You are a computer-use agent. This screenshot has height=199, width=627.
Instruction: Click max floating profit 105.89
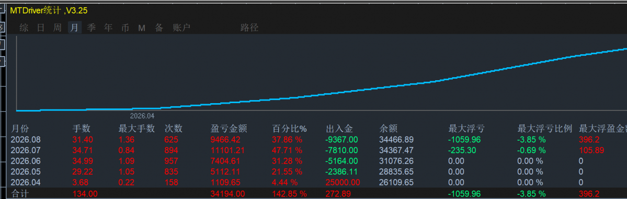tap(592, 150)
